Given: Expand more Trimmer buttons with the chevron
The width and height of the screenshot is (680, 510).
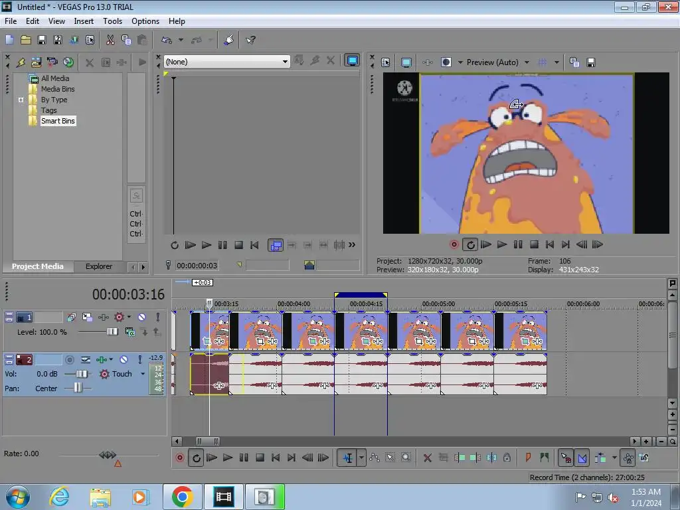Looking at the screenshot, I should [x=352, y=245].
